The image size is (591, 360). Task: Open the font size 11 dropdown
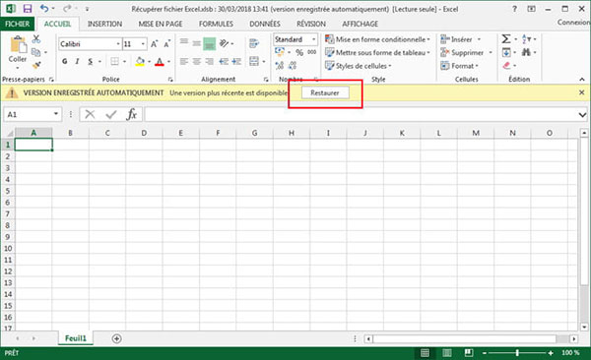click(x=143, y=44)
